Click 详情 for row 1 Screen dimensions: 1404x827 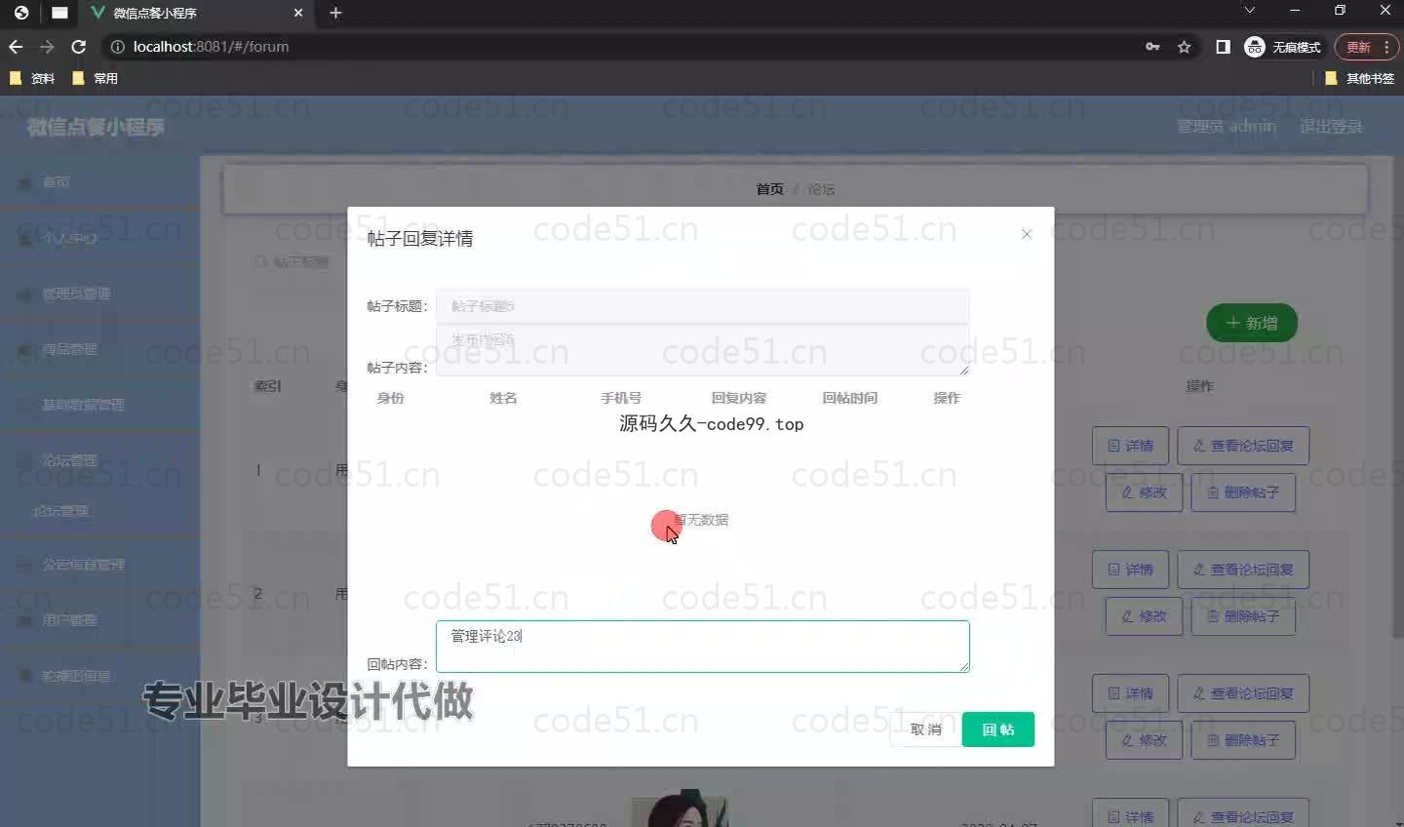(1131, 446)
